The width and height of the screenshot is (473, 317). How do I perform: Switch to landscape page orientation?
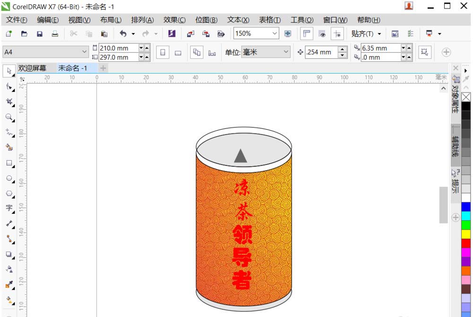point(177,52)
